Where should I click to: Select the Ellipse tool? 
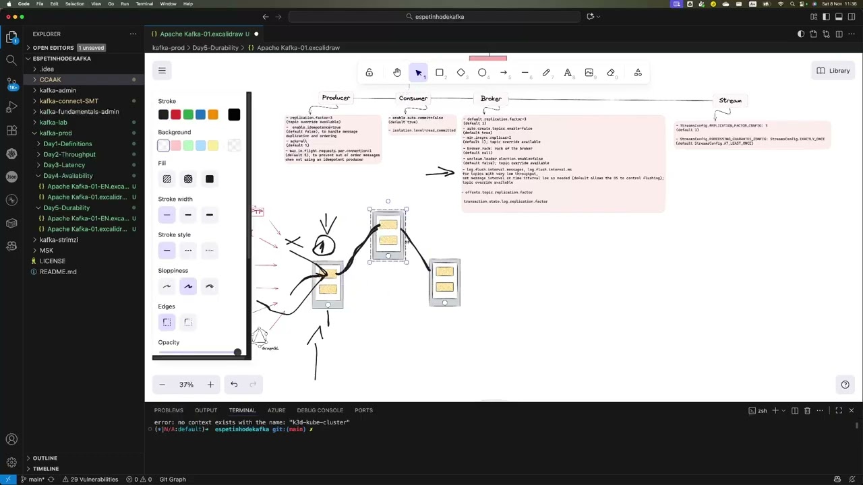point(482,73)
